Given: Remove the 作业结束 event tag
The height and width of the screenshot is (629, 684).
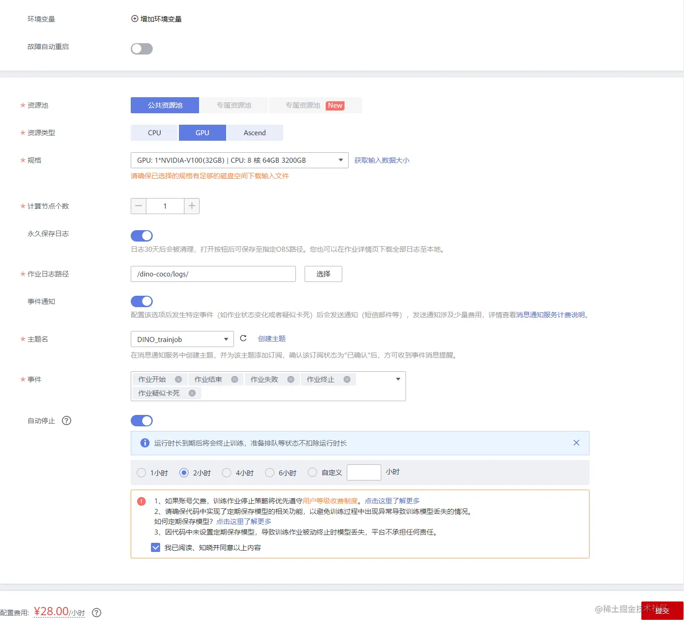Looking at the screenshot, I should [x=234, y=380].
